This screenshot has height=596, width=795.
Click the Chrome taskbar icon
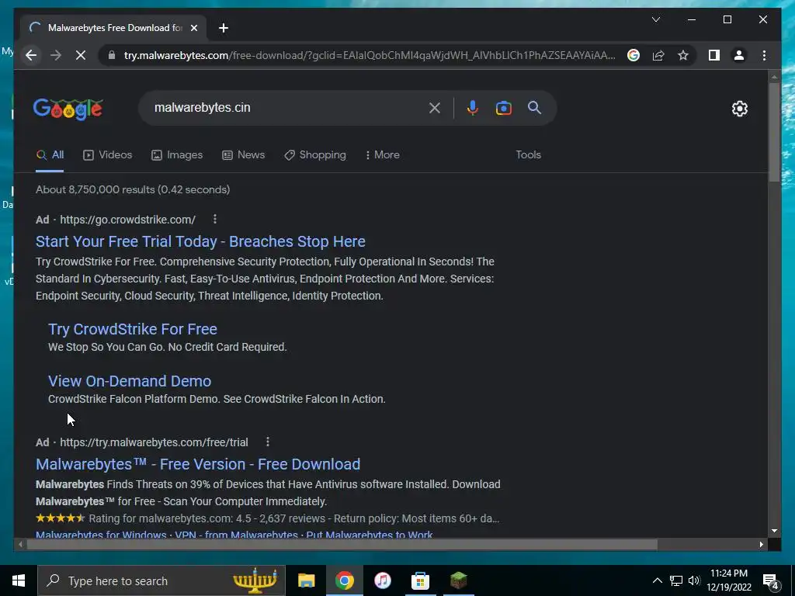(344, 580)
